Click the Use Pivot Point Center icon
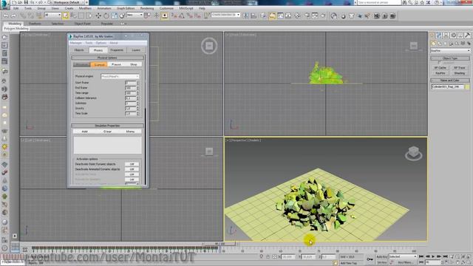The width and height of the screenshot is (473, 266). point(147,16)
